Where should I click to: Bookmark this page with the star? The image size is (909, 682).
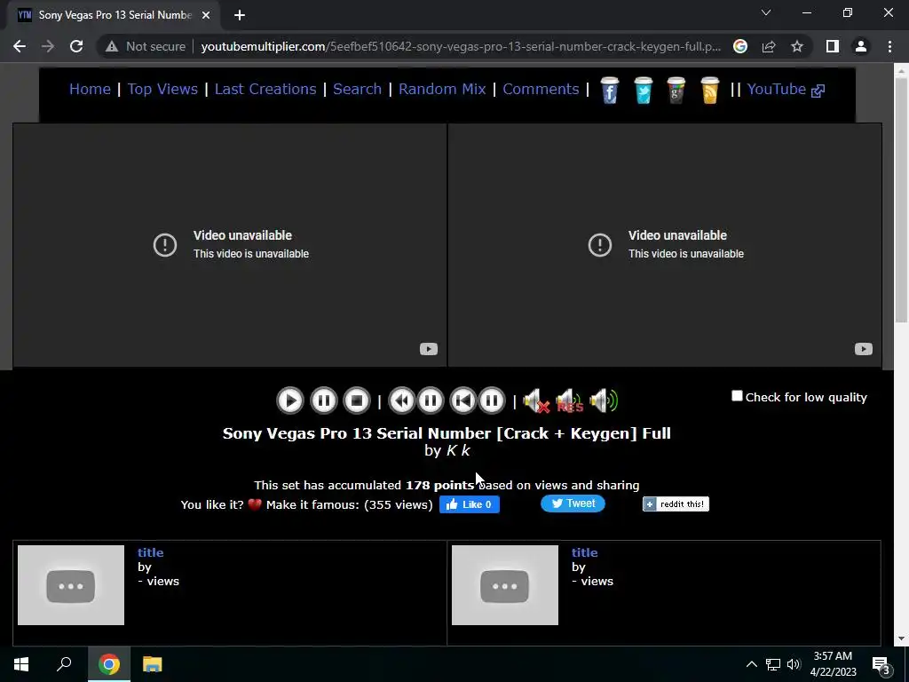click(797, 46)
